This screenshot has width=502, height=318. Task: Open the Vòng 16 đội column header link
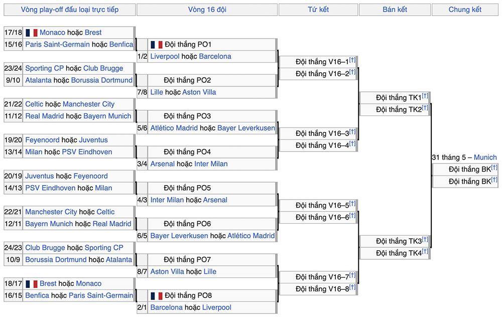tap(207, 10)
